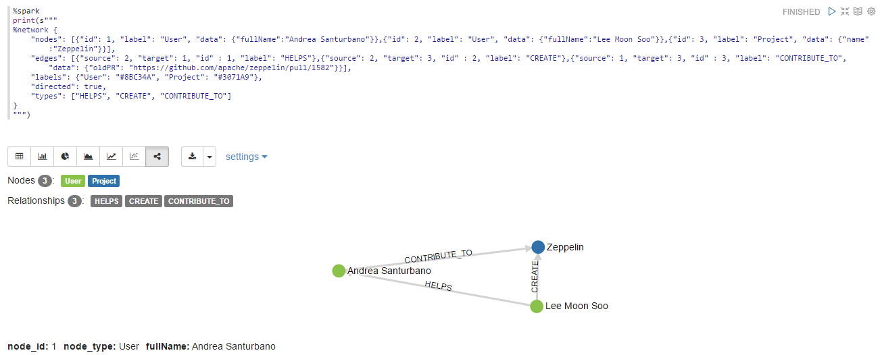Select the Zeppelin node in graph
The width and height of the screenshot is (882, 355).
(538, 247)
